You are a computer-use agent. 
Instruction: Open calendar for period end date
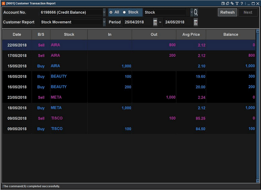196,22
